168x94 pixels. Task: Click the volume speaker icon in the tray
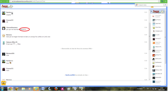click(x=156, y=89)
